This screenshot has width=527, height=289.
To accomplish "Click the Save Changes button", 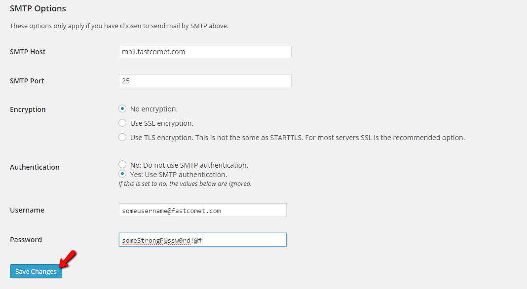I will [35, 271].
